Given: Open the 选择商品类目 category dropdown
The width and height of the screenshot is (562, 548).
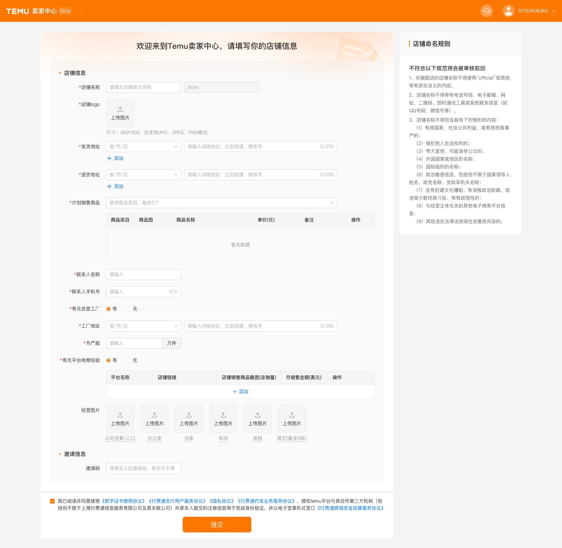Looking at the screenshot, I should point(221,203).
